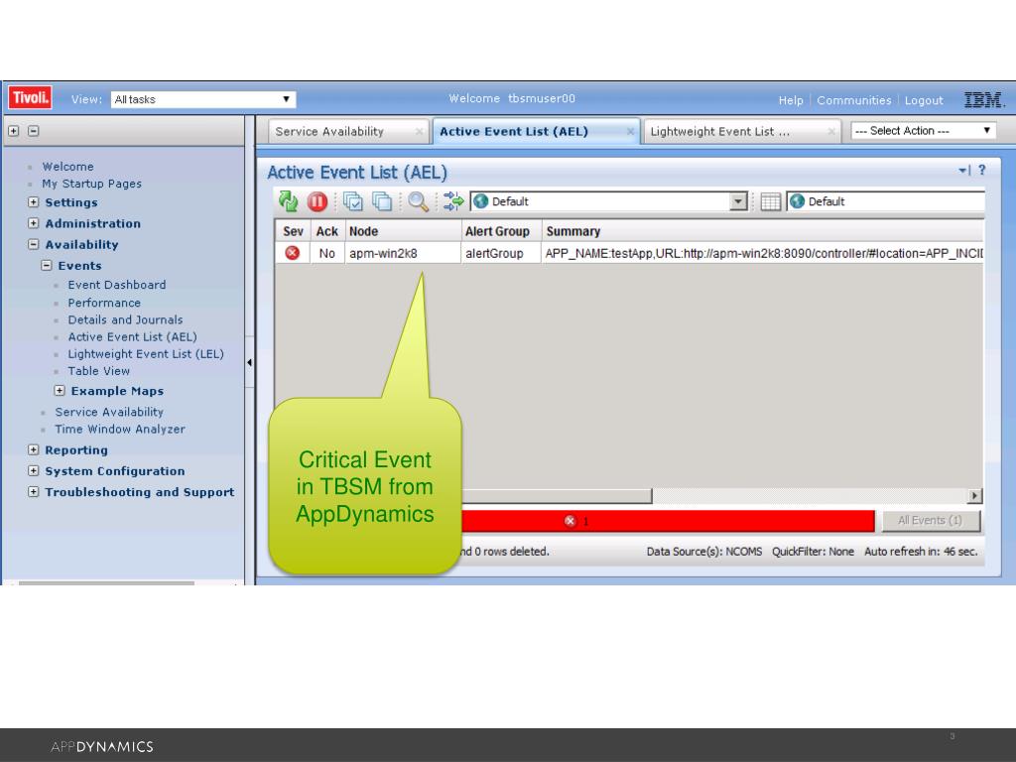This screenshot has height=762, width=1016.
Task: Open Lightweight Event List (LEL) tree item
Action: click(x=146, y=354)
